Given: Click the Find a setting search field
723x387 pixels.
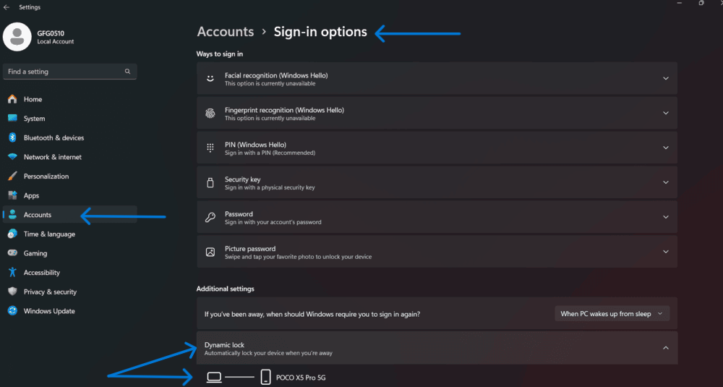Looking at the screenshot, I should [x=64, y=72].
